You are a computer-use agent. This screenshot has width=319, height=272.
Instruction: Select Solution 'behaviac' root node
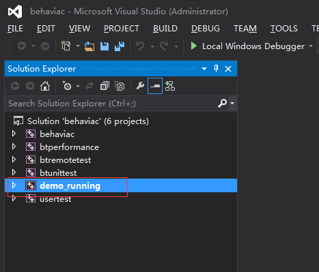tap(88, 121)
